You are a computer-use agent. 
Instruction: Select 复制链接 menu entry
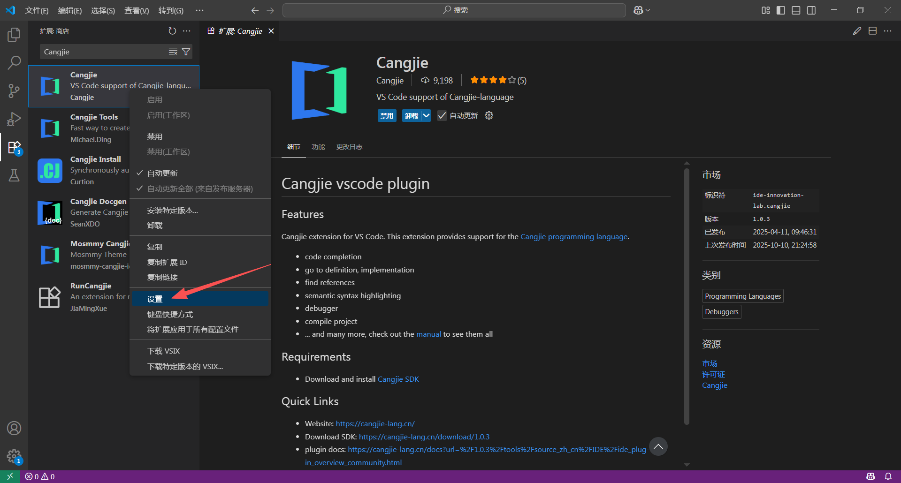[200, 277]
